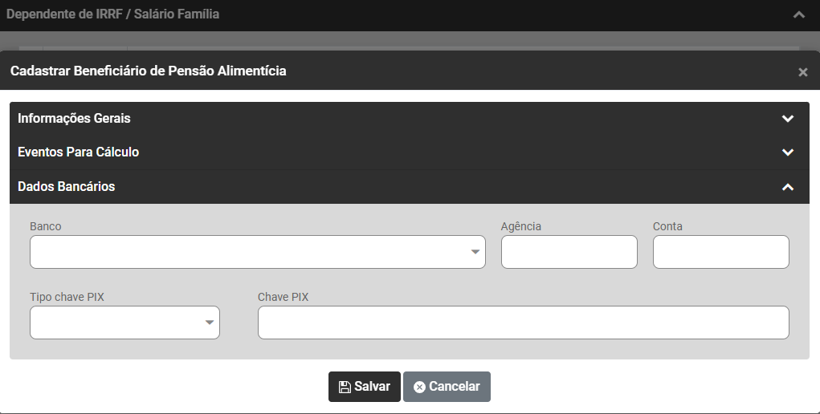Click the Informações Gerais chevron-down icon
The width and height of the screenshot is (820, 414).
click(788, 119)
